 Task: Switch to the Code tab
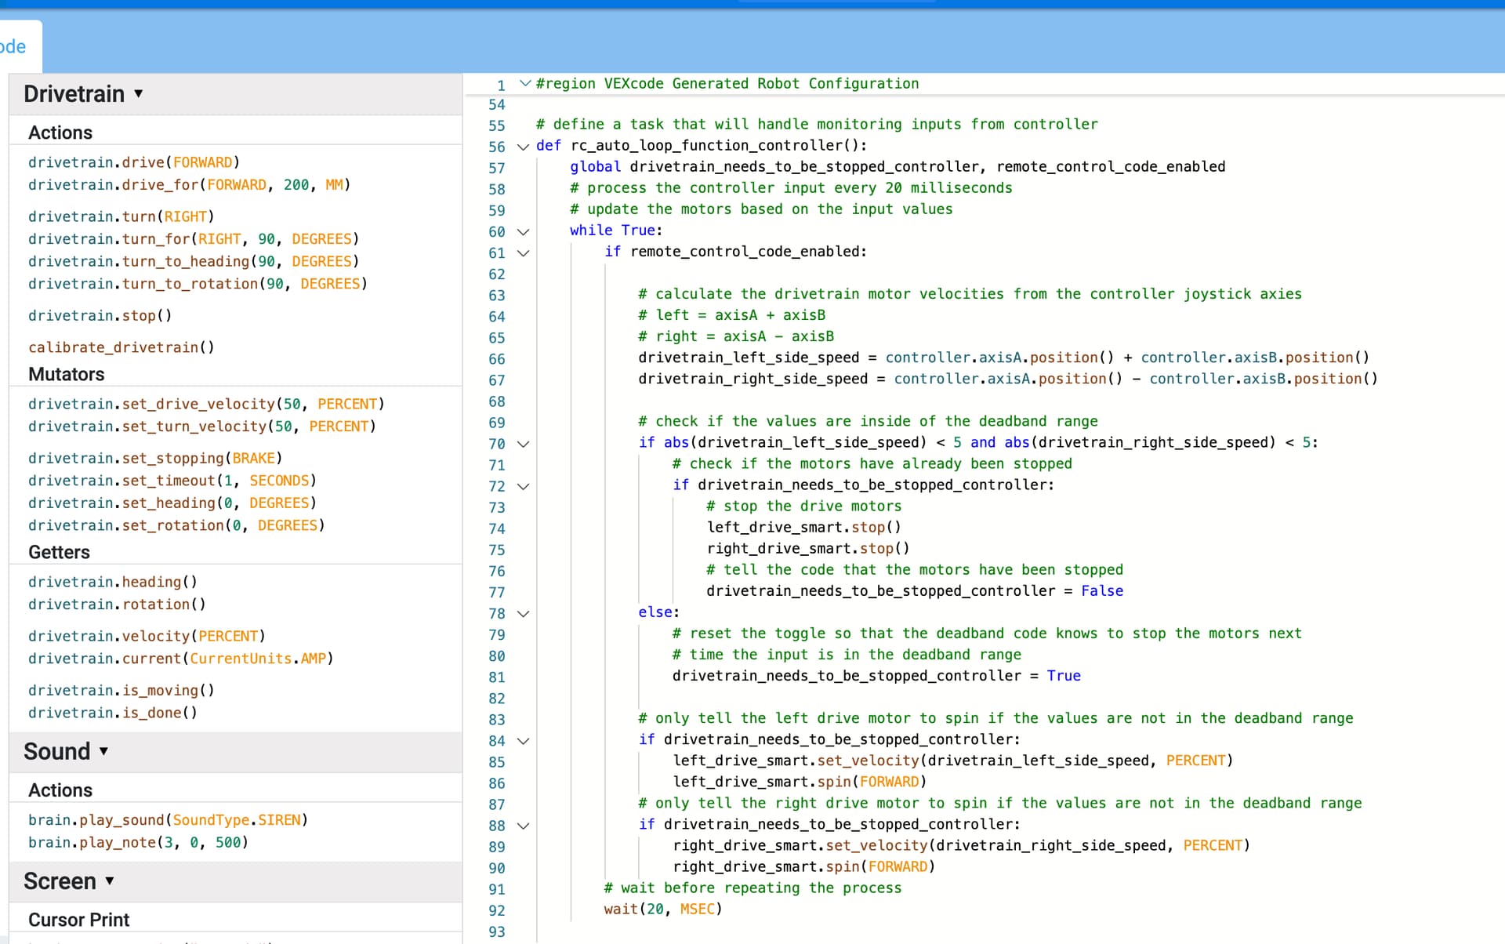point(16,47)
